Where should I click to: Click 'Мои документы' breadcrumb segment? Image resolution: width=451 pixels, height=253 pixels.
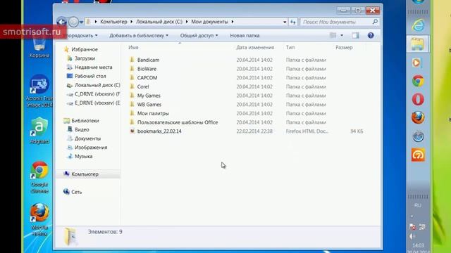(209, 22)
